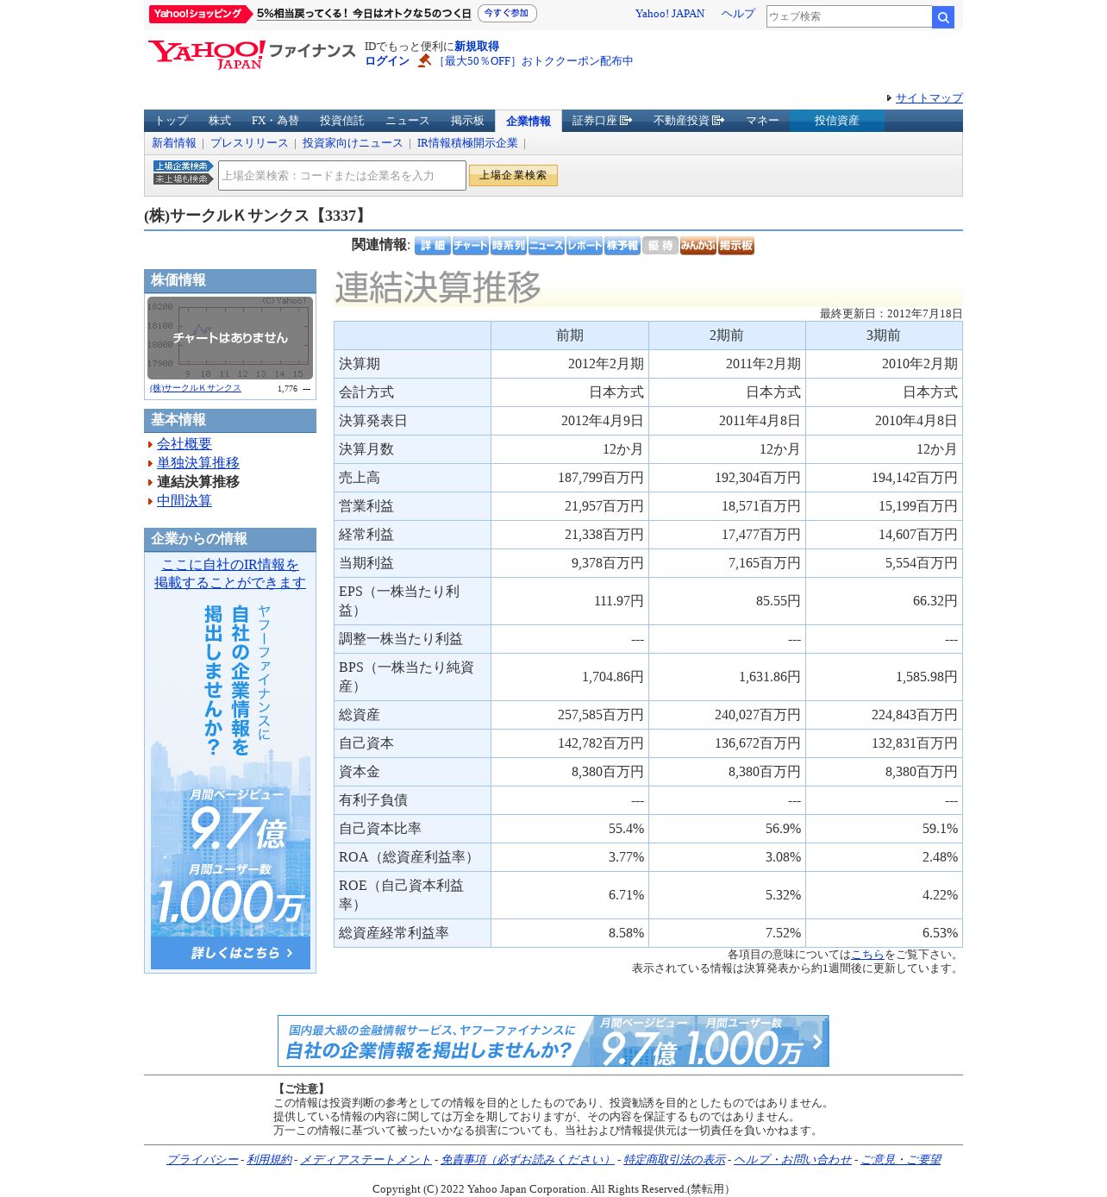Select the 187,799百万円 sales cell
Image resolution: width=1107 pixels, height=1197 pixels.
pyautogui.click(x=570, y=478)
